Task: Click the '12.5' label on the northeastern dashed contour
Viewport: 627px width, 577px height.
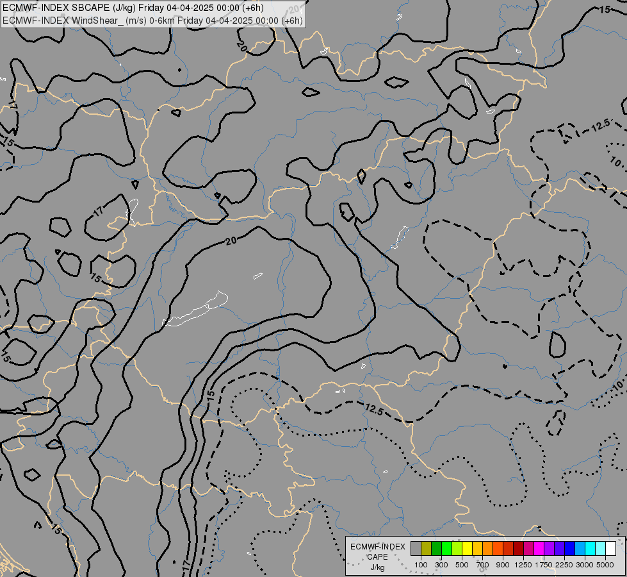Action: tap(601, 126)
